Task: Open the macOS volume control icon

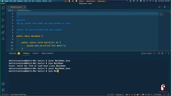Action: coord(144,1)
